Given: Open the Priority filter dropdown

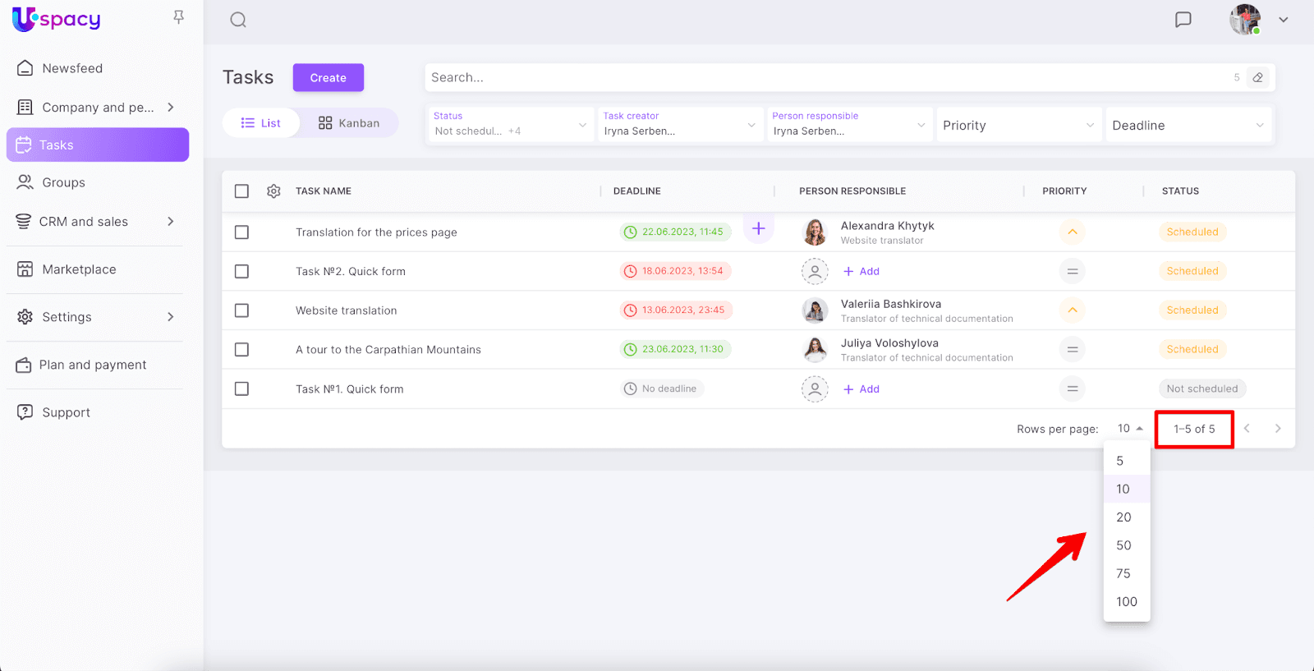Looking at the screenshot, I should point(1018,126).
